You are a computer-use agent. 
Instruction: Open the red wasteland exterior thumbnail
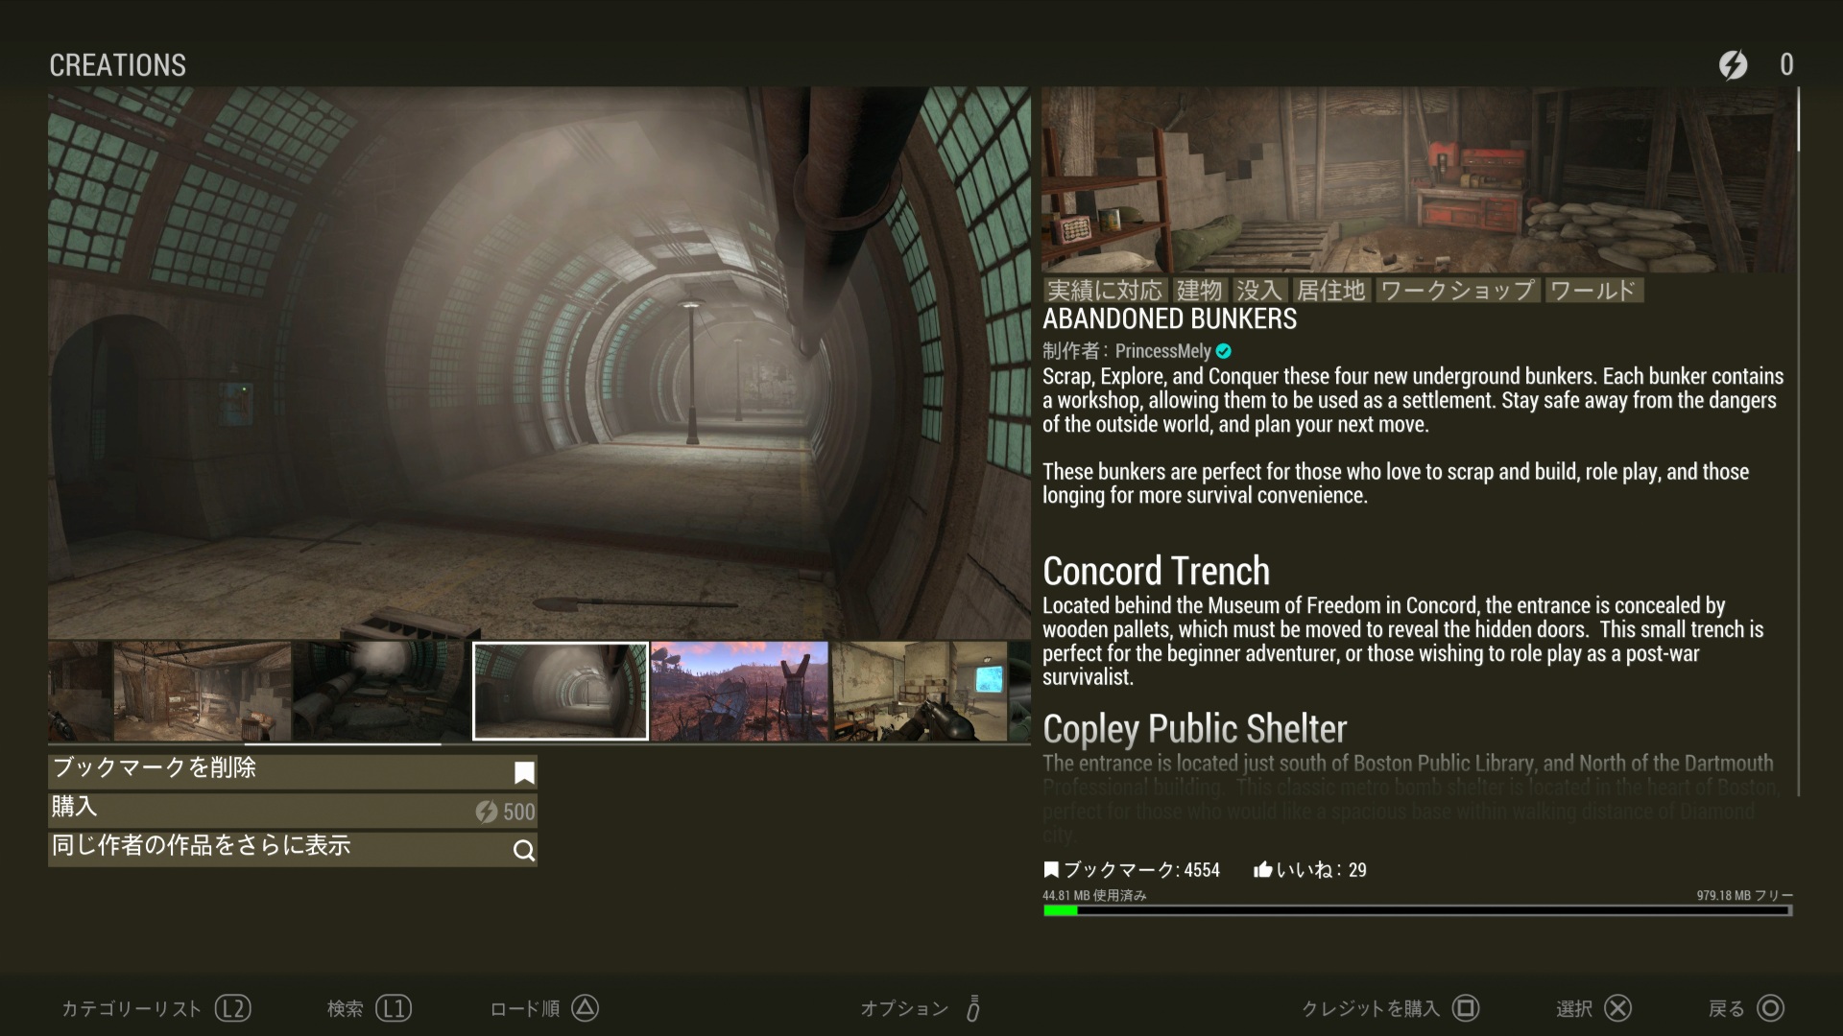point(739,692)
